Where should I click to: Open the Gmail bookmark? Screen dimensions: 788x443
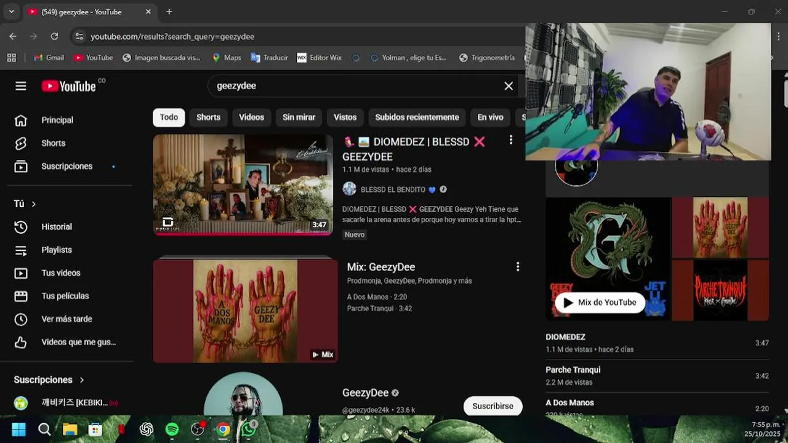(x=49, y=57)
